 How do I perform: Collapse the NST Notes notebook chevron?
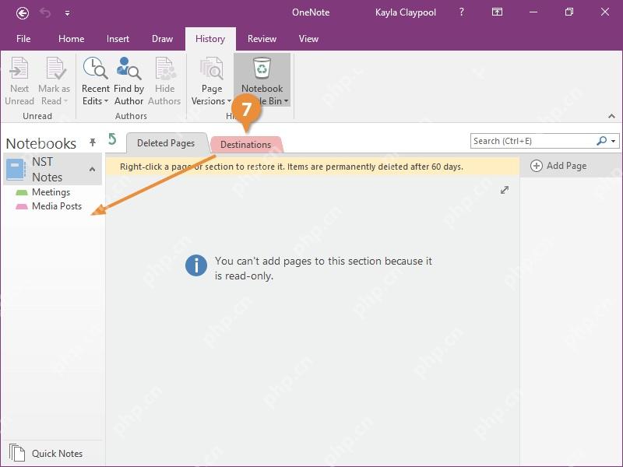tap(92, 169)
